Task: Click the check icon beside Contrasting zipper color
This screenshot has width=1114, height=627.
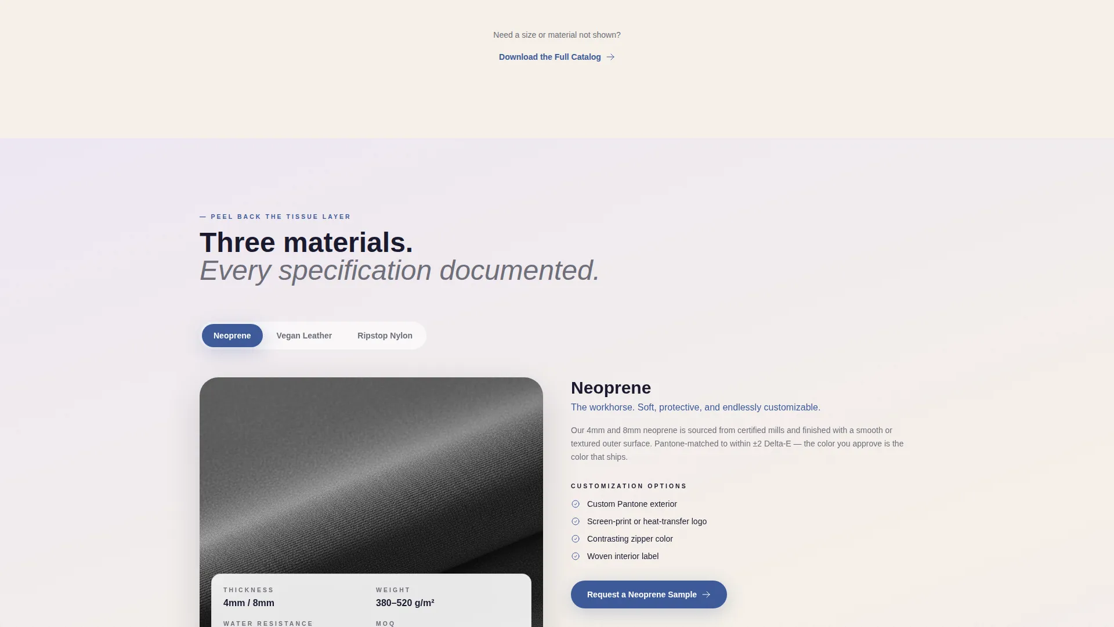Action: (576, 539)
